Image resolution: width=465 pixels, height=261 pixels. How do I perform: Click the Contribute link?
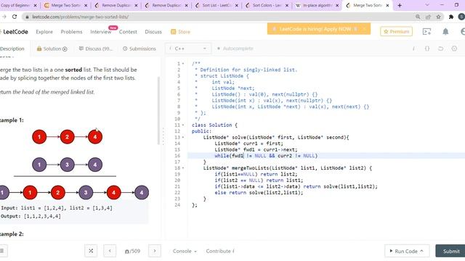[x=220, y=251]
